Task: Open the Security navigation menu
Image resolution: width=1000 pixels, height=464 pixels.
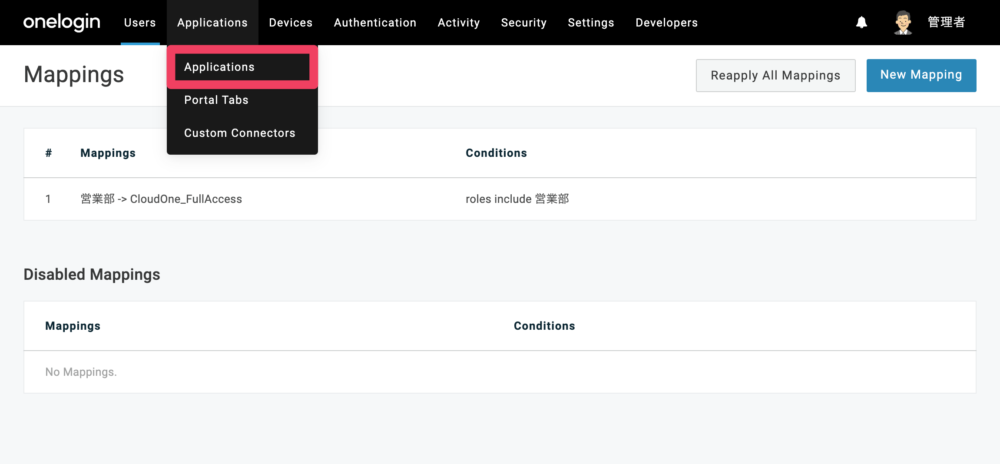Action: point(524,23)
